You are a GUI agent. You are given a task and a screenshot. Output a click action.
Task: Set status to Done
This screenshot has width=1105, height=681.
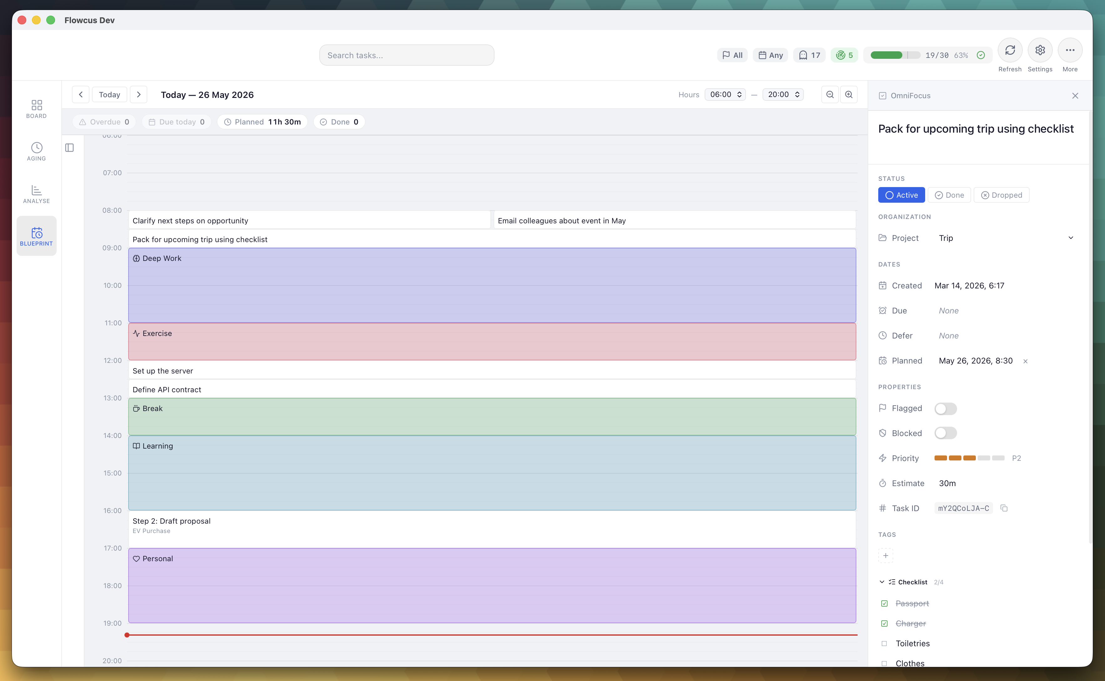(x=949, y=195)
